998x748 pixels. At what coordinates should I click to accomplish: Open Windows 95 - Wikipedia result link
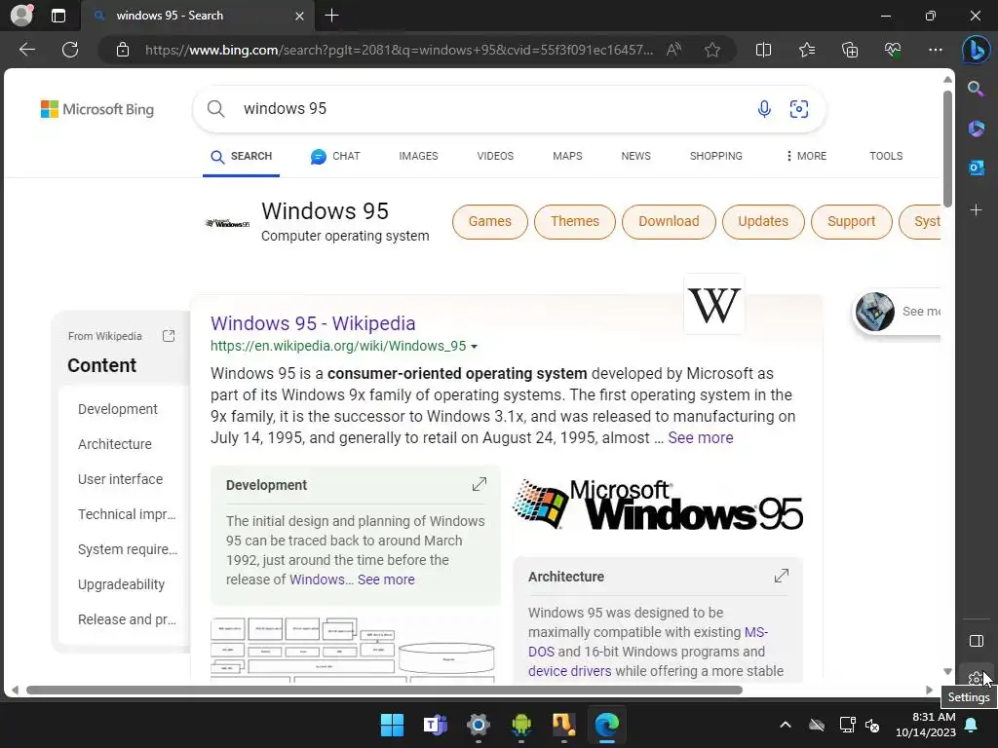pos(313,323)
